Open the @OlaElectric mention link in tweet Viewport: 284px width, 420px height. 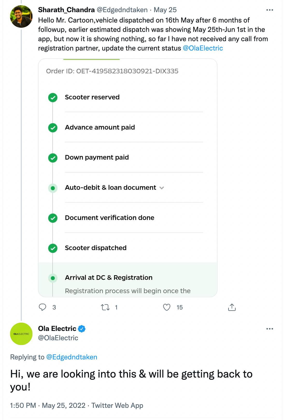click(203, 48)
